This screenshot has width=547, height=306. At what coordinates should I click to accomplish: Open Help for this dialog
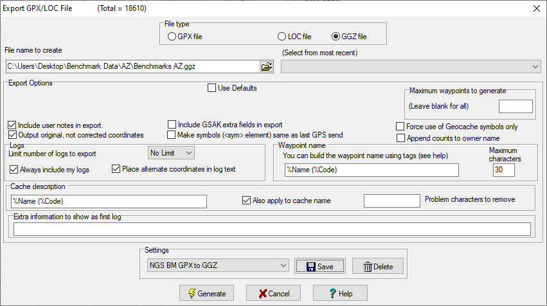pos(340,293)
